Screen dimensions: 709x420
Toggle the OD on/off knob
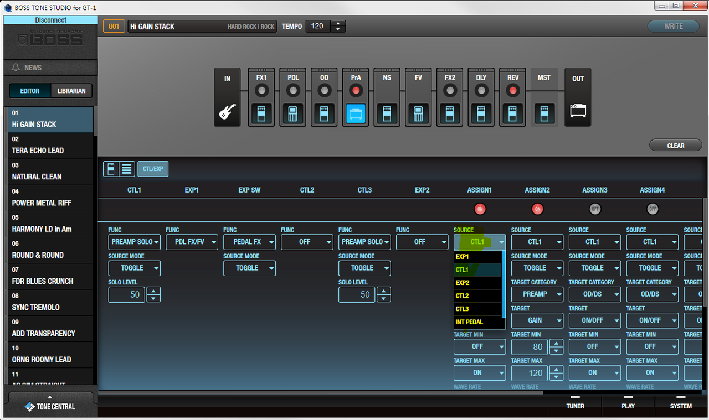pyautogui.click(x=325, y=91)
